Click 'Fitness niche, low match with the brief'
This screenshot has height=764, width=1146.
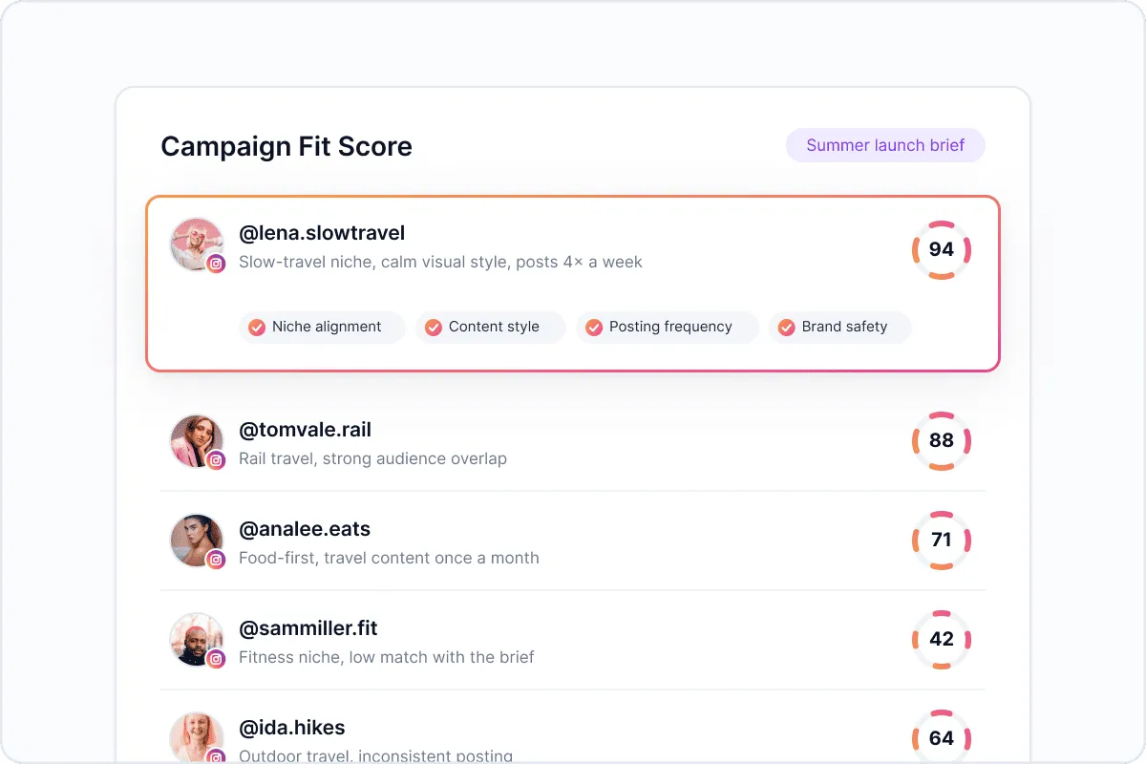(x=387, y=657)
